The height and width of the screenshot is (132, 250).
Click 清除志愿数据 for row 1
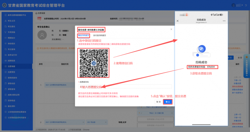[237, 87]
